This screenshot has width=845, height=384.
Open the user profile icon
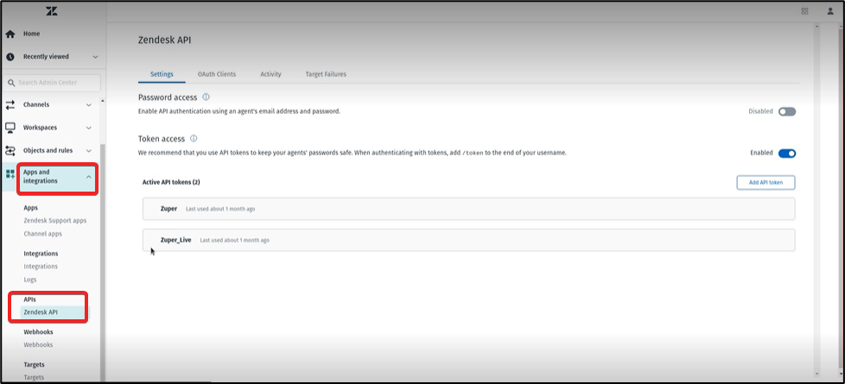click(x=830, y=10)
